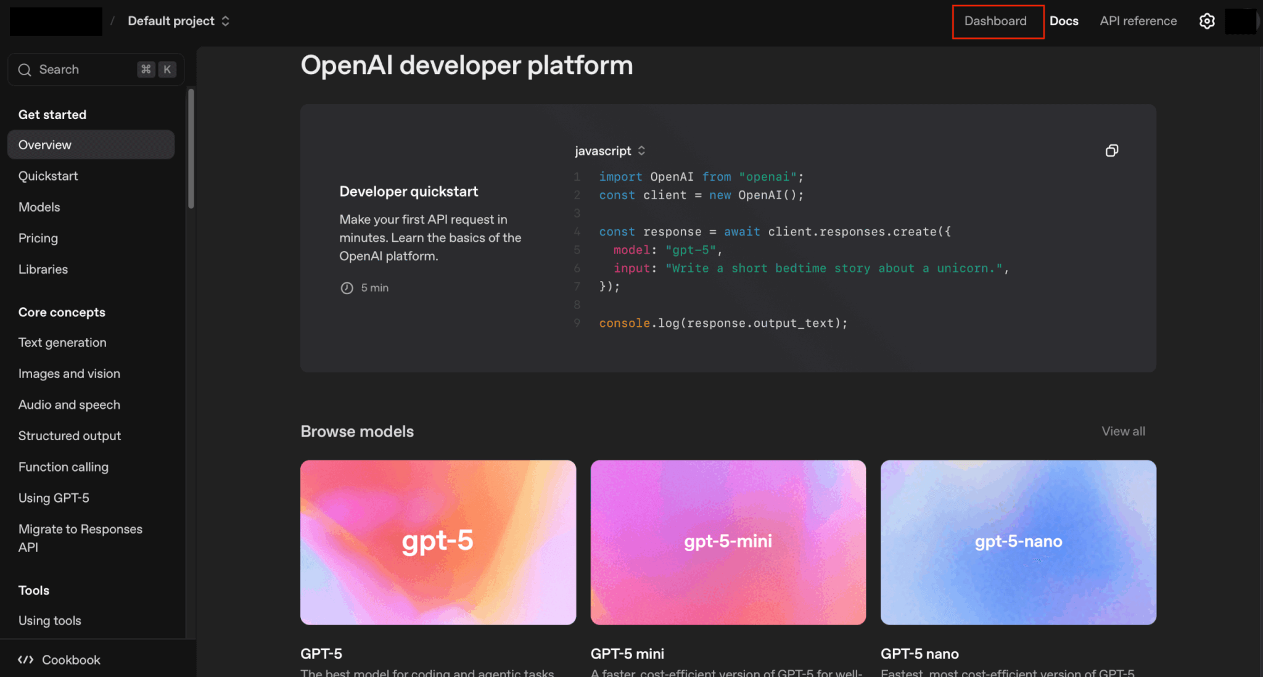1263x677 pixels.
Task: Click the copy code icon
Action: pos(1111,150)
